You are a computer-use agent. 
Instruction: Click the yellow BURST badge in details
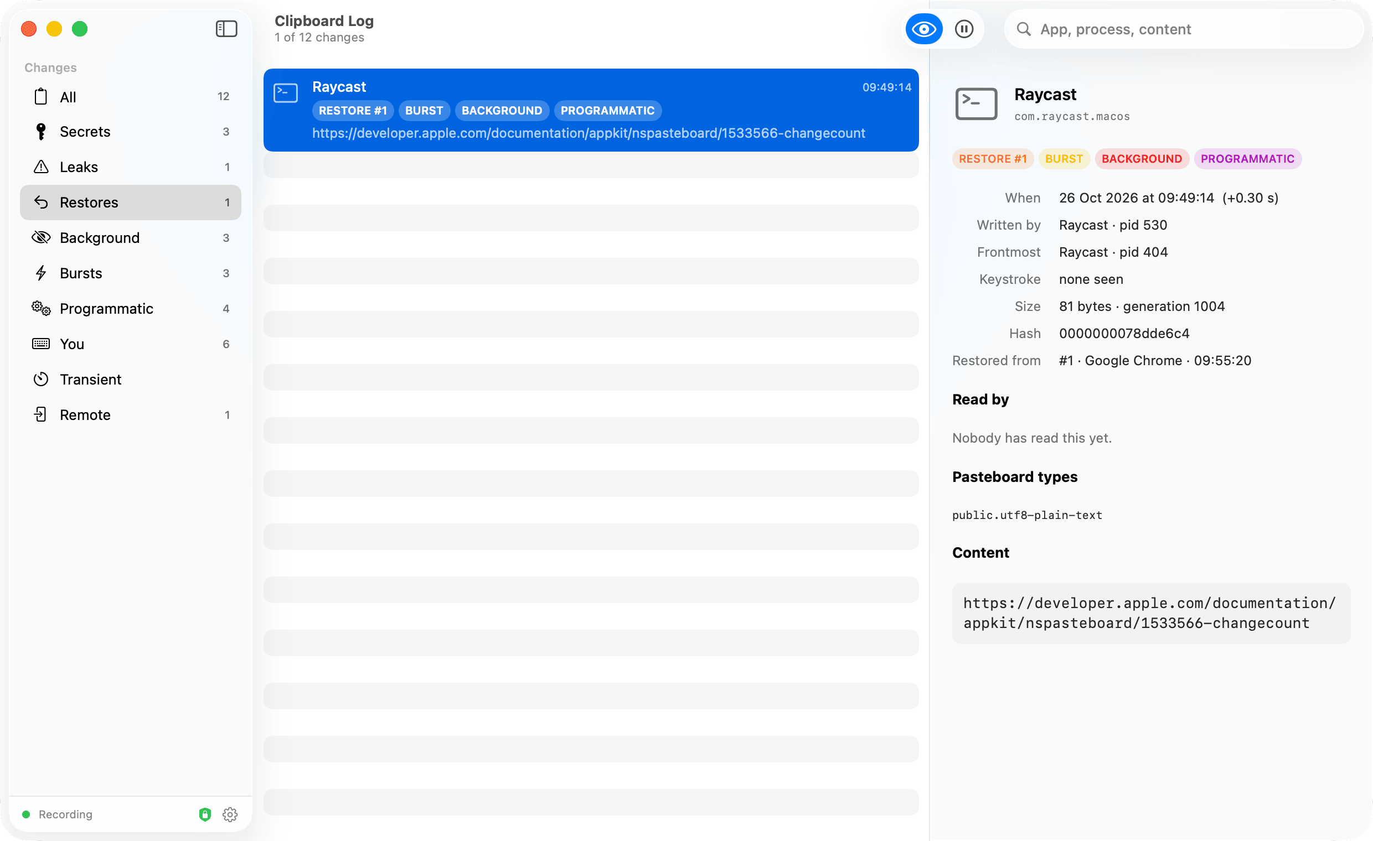pos(1064,159)
